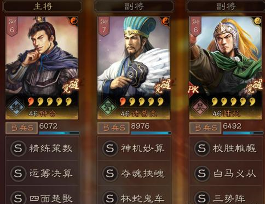Tap the 魏 faction badge on 钟会's card
This screenshot has width=265, height=204.
pyautogui.click(x=16, y=107)
